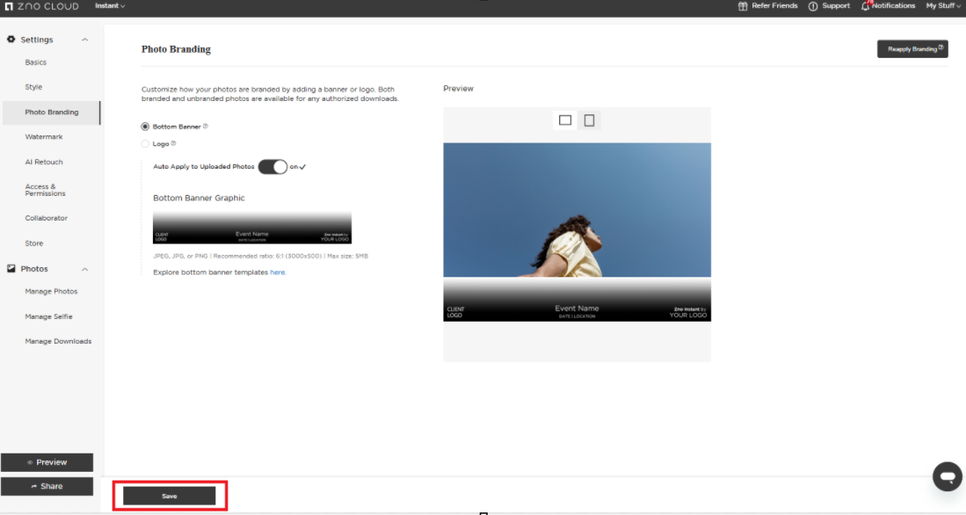Collapse the Photos section
Viewport: 966px width, 515px height.
[85, 269]
